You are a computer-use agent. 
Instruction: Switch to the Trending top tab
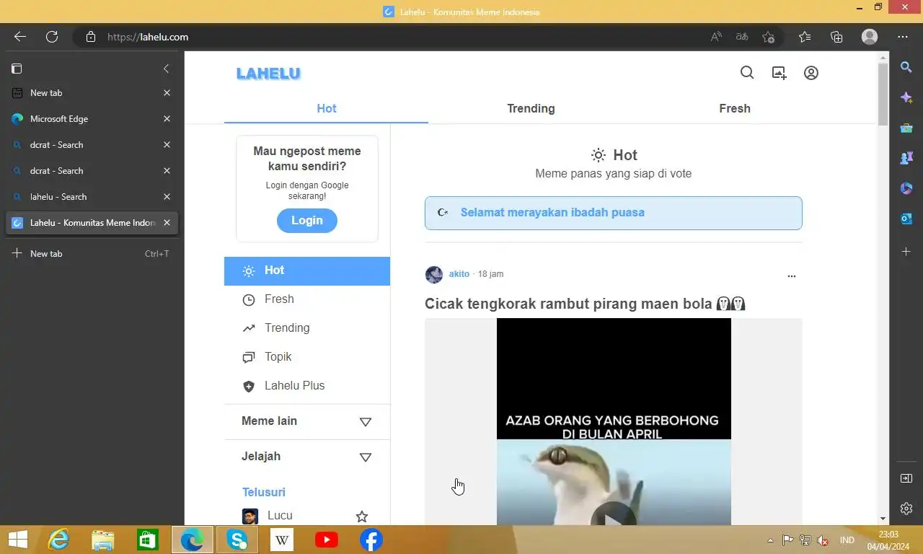[x=531, y=108]
